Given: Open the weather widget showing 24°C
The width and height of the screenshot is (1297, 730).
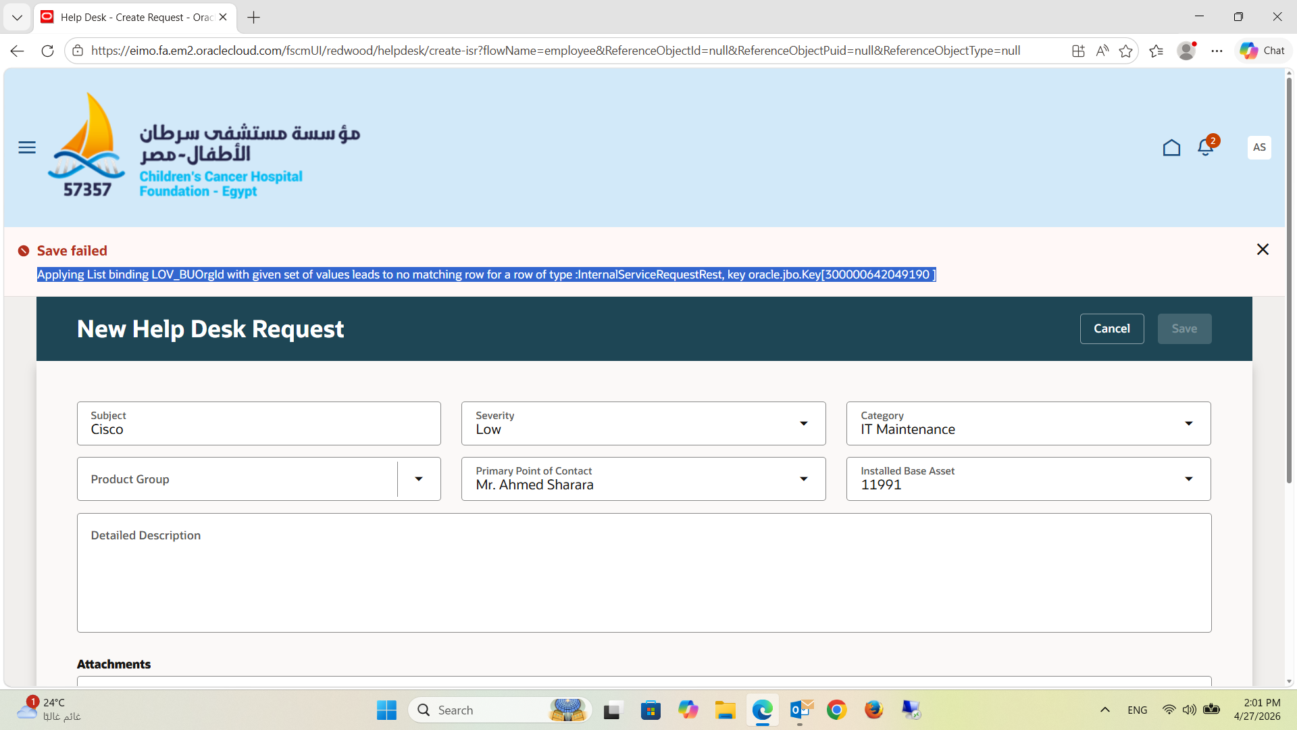Looking at the screenshot, I should point(49,710).
